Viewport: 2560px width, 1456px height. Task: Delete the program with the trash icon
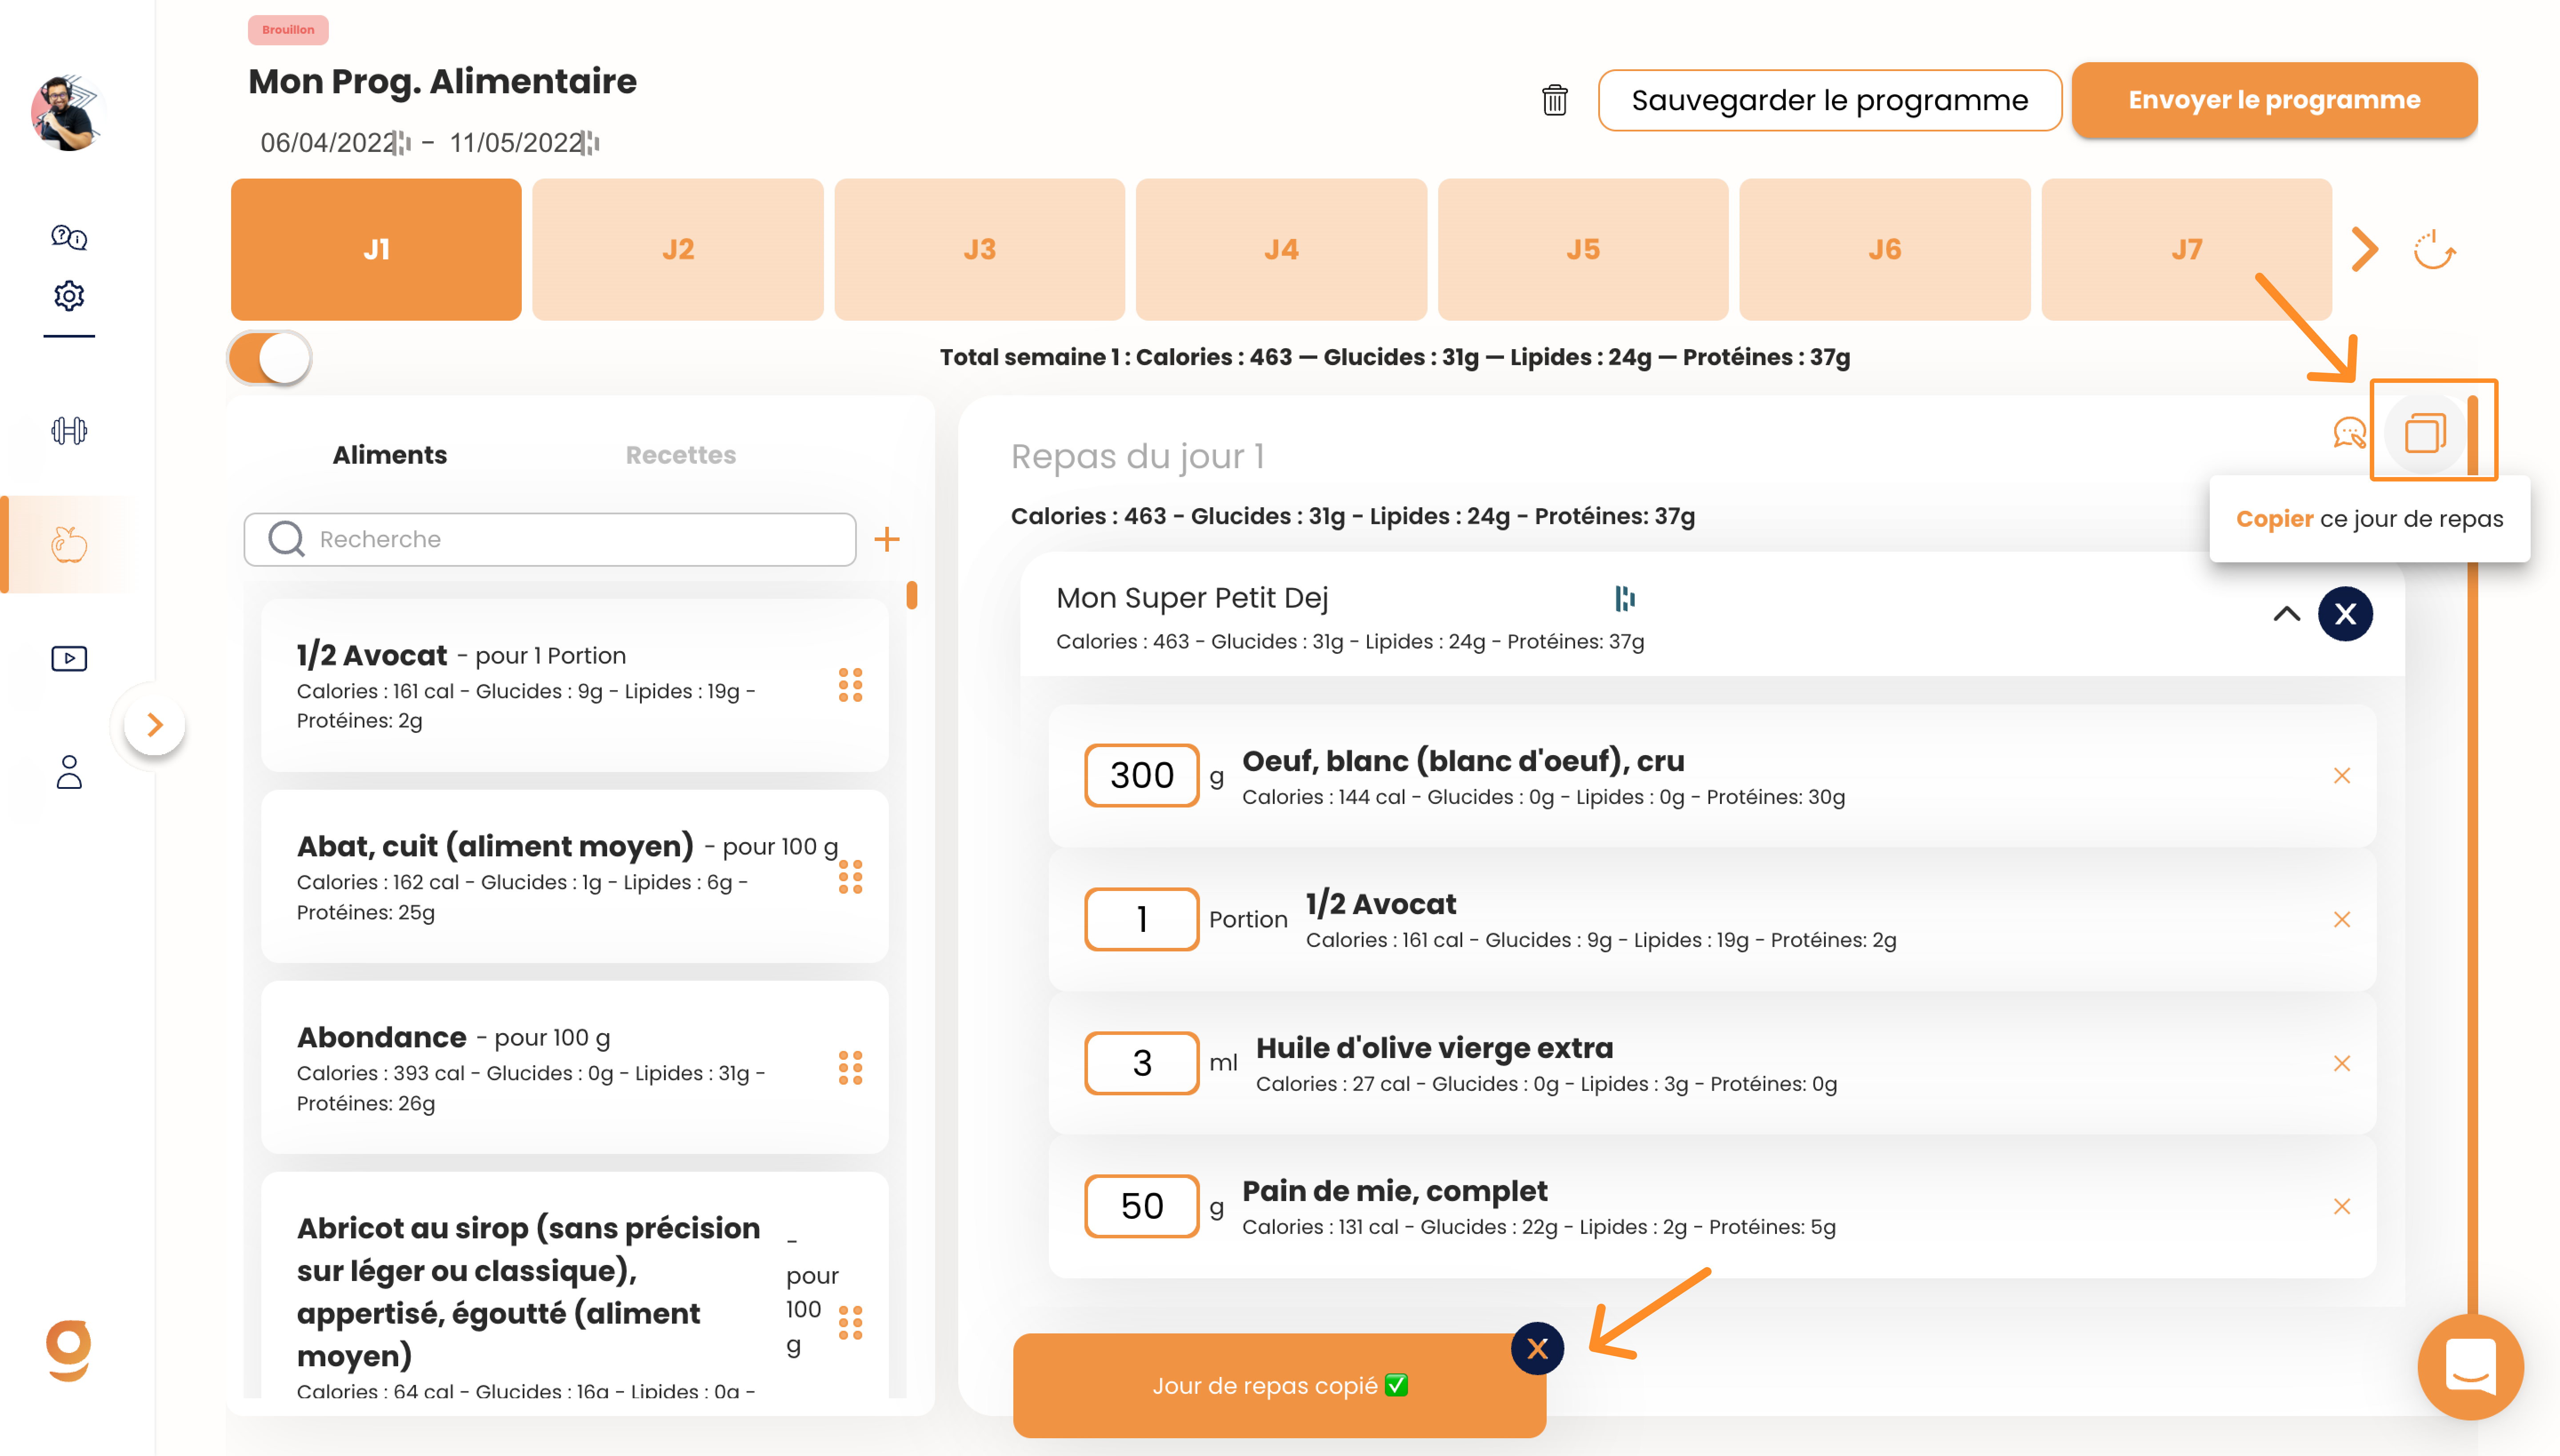1554,100
